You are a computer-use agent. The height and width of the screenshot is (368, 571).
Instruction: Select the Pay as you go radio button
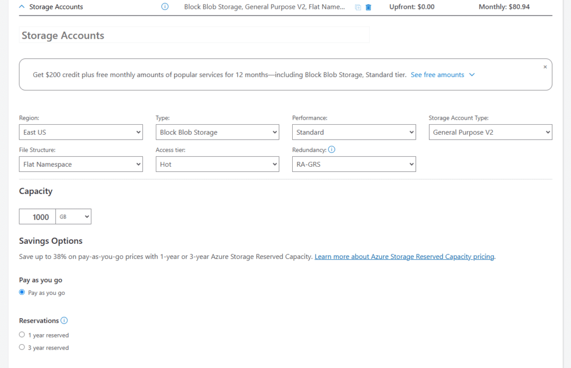[x=21, y=292]
